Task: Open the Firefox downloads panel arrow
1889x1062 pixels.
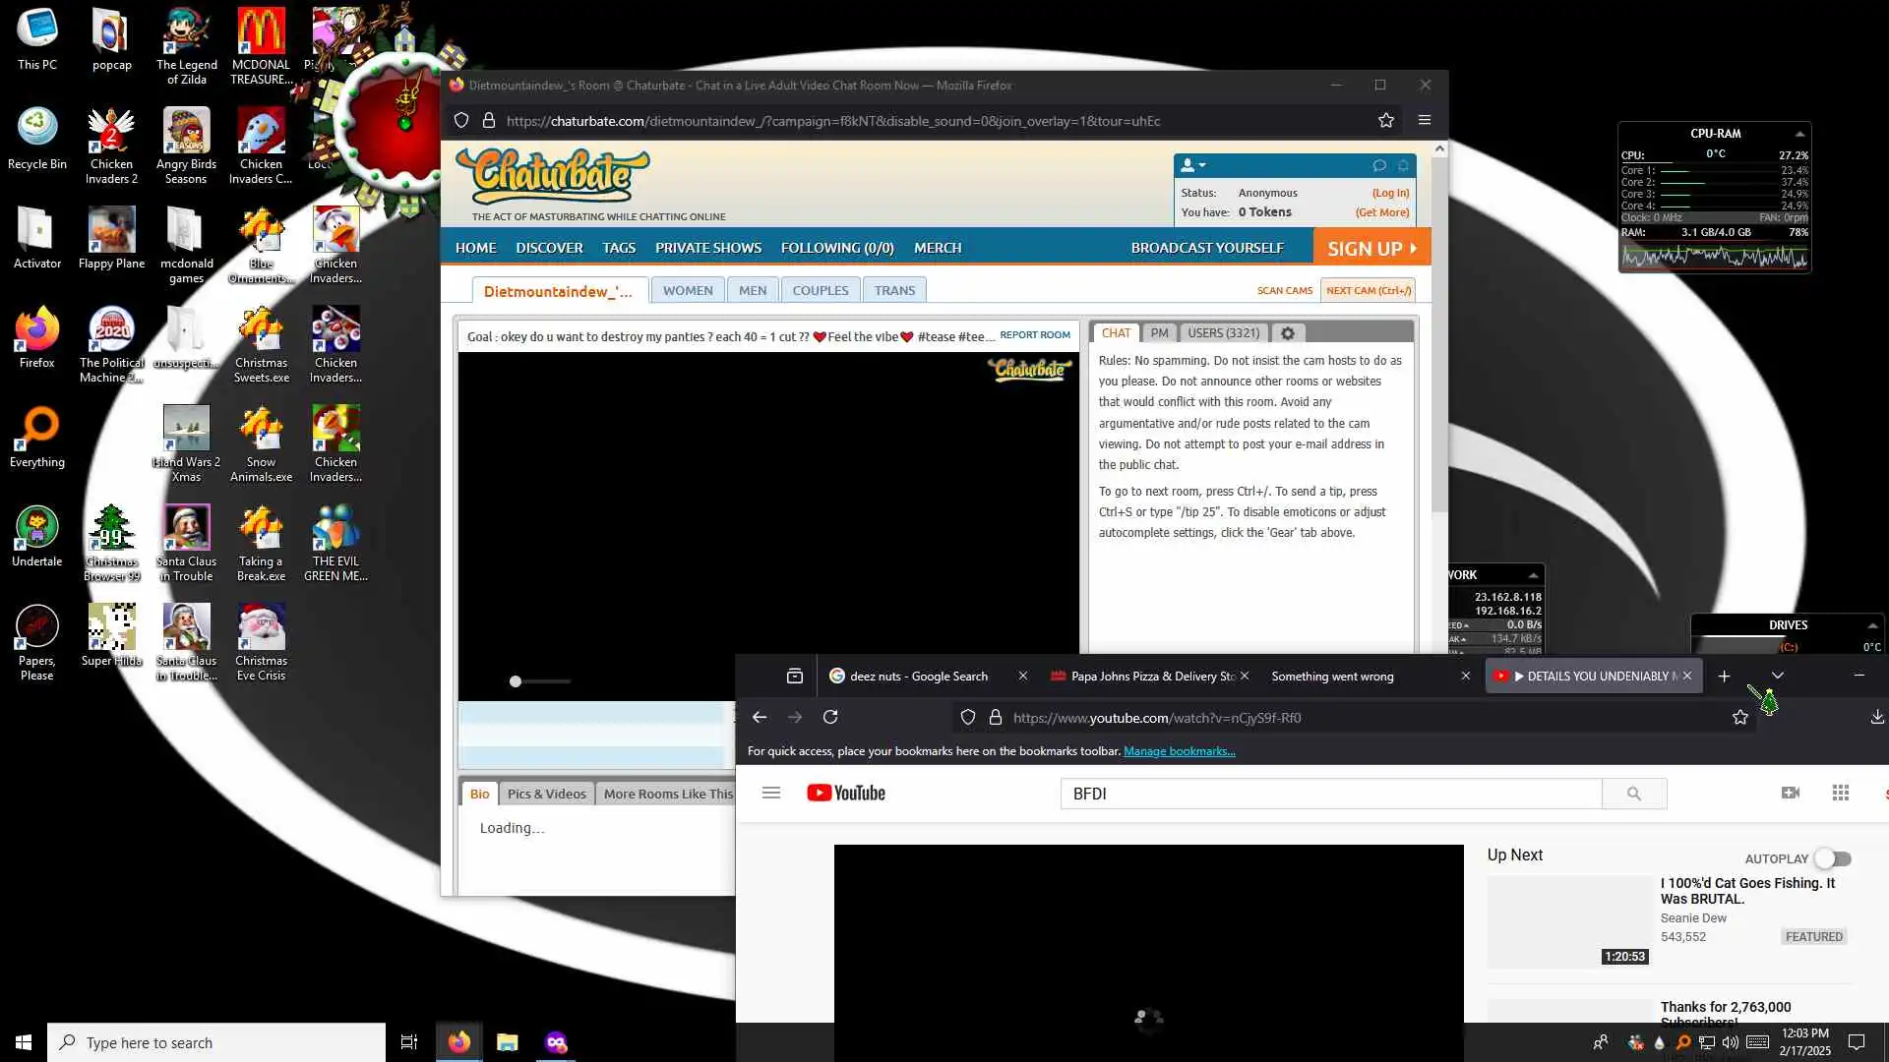Action: coord(1876,717)
